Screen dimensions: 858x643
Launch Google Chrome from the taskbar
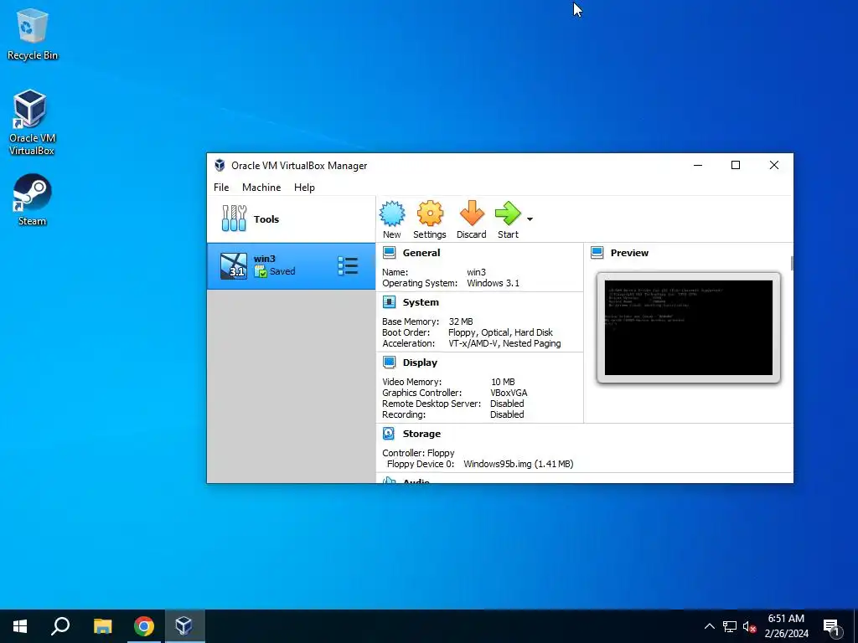tap(144, 626)
